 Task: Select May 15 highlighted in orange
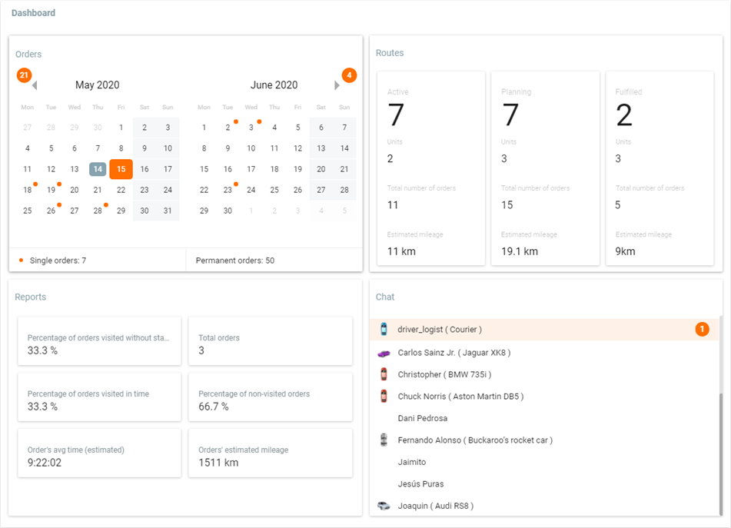coord(121,169)
